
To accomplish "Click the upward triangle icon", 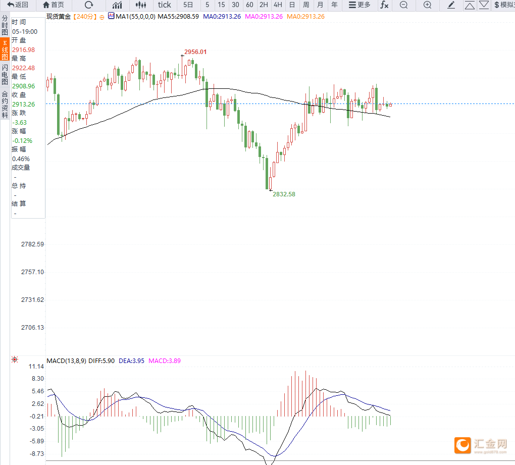I will [470, 5].
